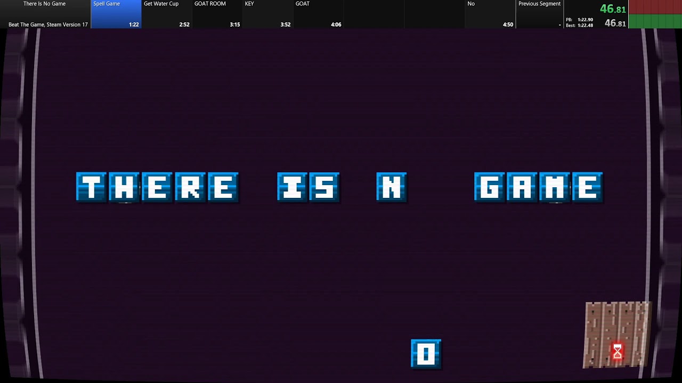Select the GOAT ROOM split
This screenshot has height=383, width=682.
point(217,14)
